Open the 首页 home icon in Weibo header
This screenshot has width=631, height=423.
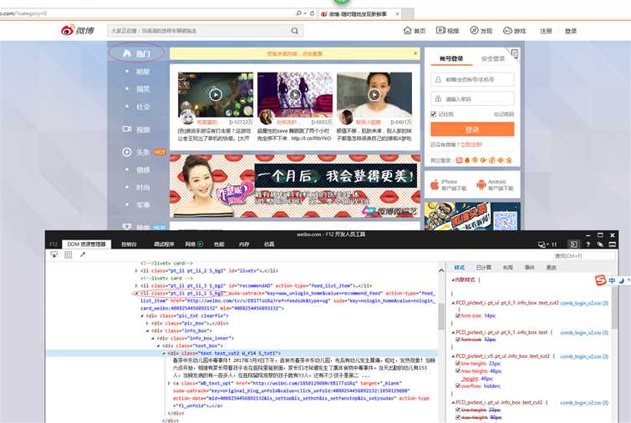pos(407,30)
